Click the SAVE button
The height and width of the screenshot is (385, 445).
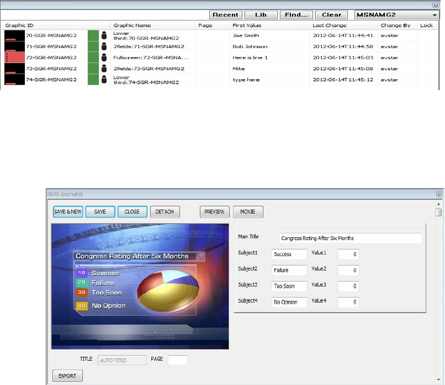pos(100,212)
